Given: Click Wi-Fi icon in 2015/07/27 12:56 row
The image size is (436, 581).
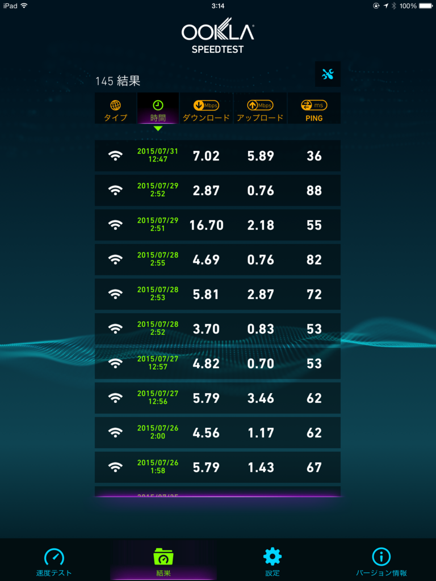Looking at the screenshot, I should [116, 398].
